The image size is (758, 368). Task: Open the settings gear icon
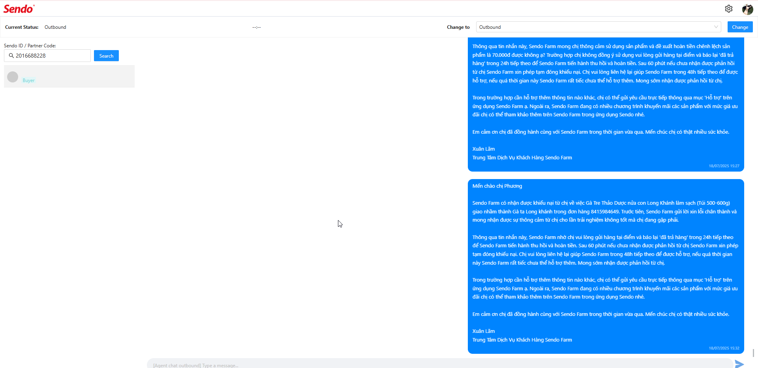[x=729, y=9]
